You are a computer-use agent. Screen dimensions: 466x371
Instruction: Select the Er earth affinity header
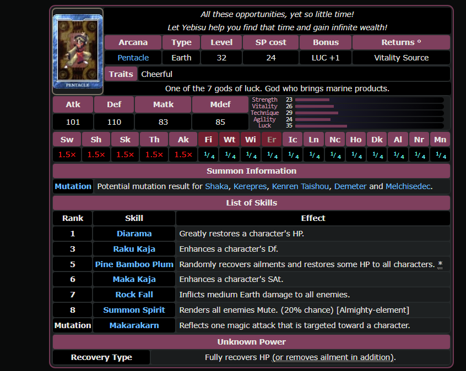click(272, 140)
